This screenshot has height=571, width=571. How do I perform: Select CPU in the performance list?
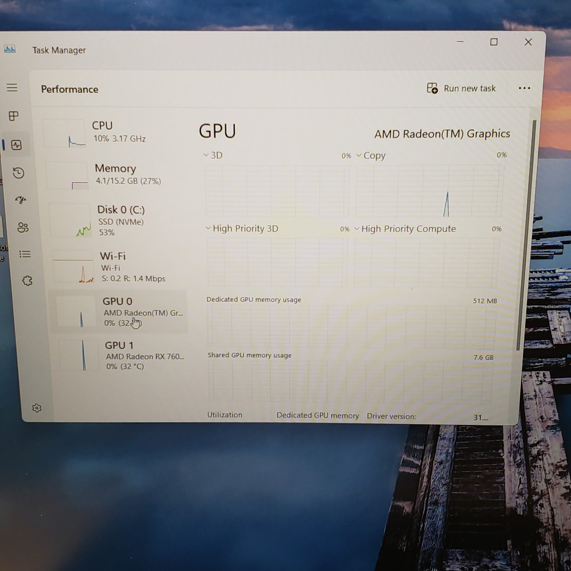pos(114,132)
